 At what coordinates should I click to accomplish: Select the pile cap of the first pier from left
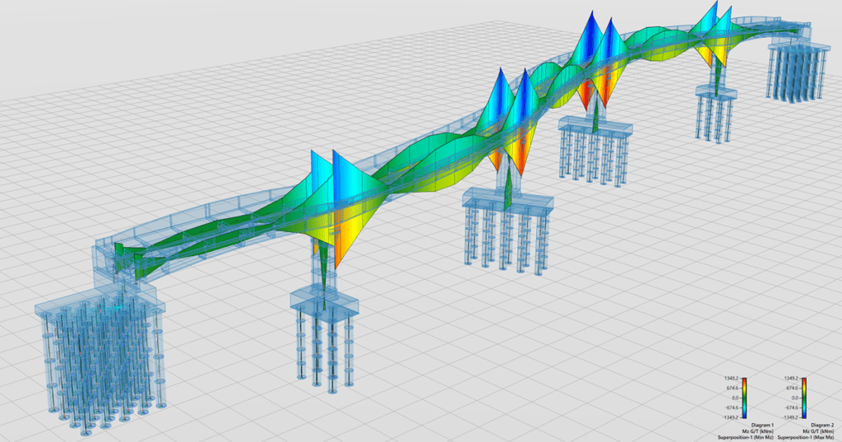pyautogui.click(x=326, y=305)
